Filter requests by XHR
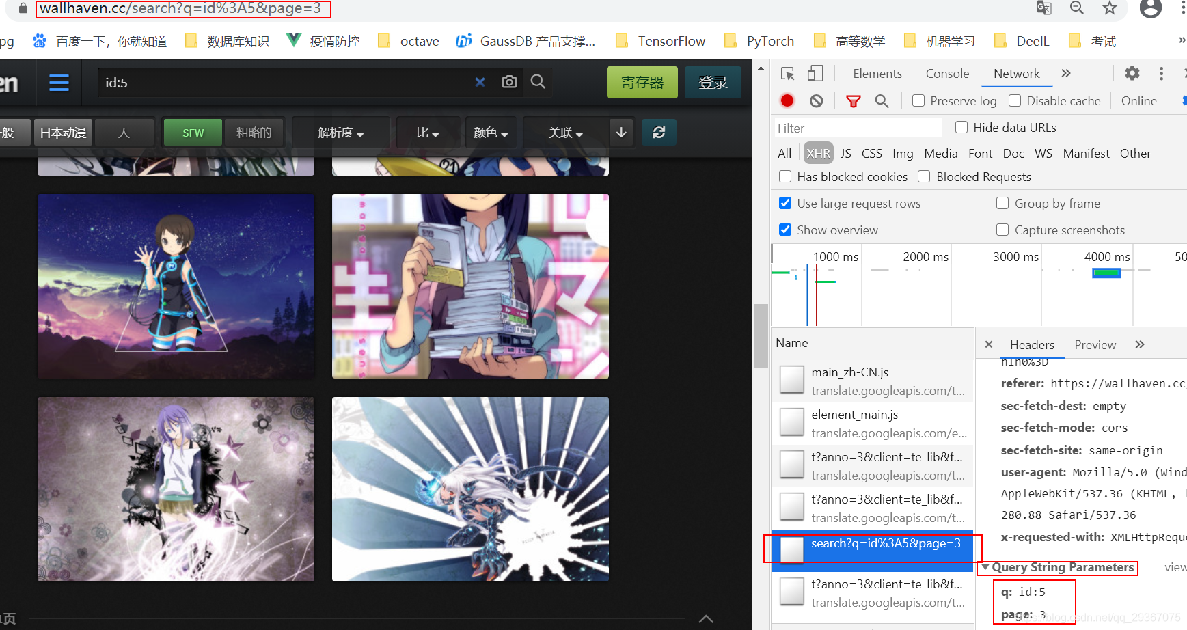The image size is (1187, 630). click(818, 153)
